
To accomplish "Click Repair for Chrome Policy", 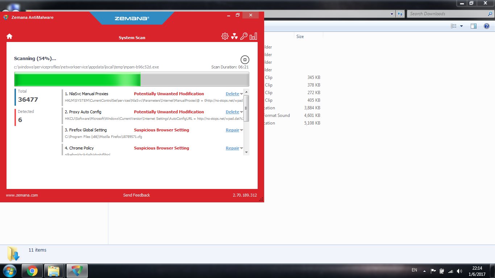I will (x=232, y=148).
